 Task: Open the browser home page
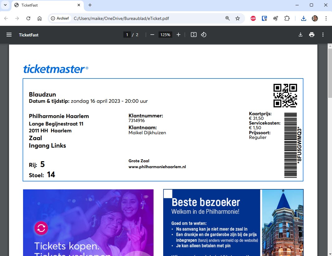pyautogui.click(x=39, y=18)
